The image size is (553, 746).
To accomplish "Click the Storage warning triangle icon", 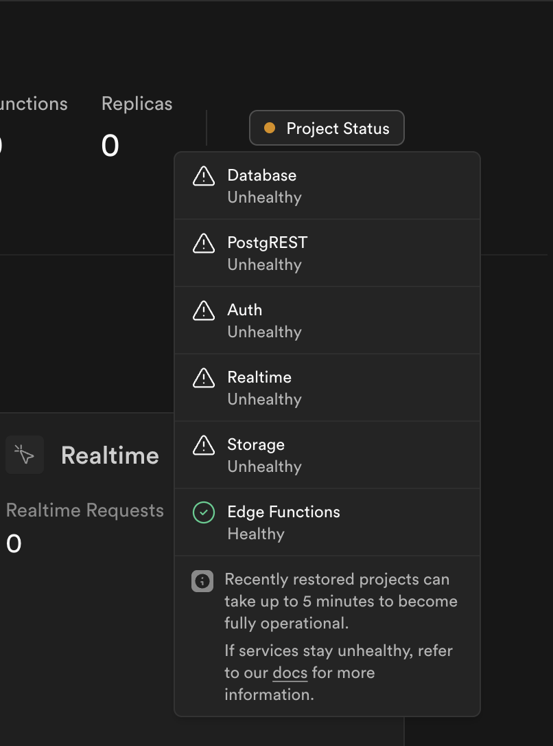I will click(x=204, y=446).
